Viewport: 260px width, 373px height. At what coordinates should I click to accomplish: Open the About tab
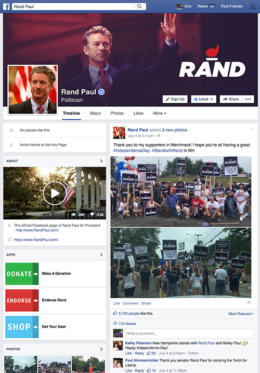coord(95,113)
